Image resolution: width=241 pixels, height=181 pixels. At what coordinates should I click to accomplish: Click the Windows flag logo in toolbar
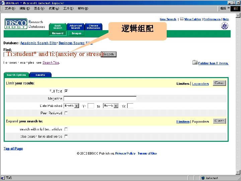[235, 8]
